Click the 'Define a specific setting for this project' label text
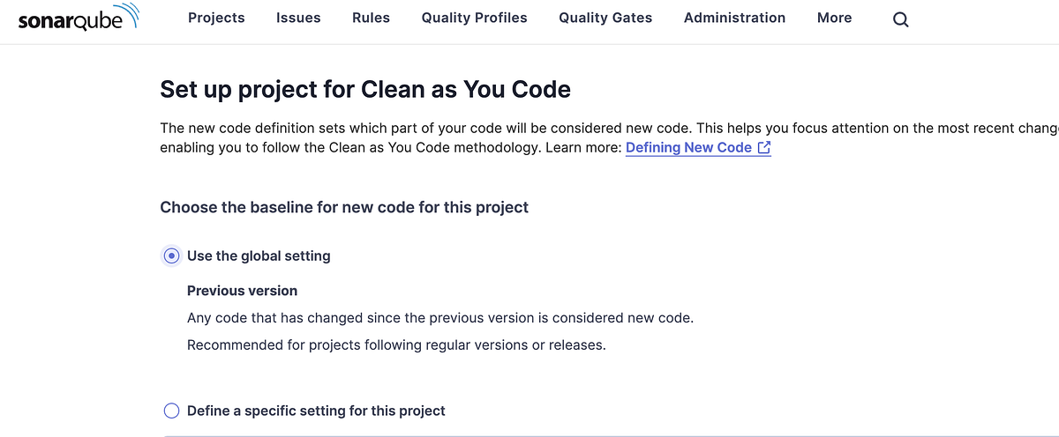 click(316, 411)
